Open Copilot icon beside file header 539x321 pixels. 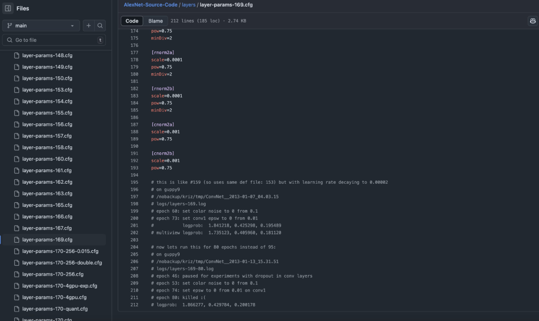click(533, 21)
